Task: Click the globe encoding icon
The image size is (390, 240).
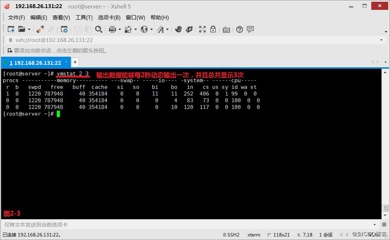Action: tap(144, 29)
